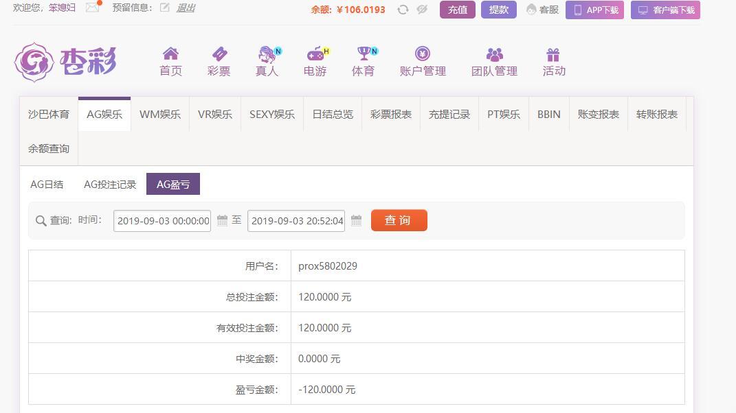This screenshot has height=413, width=736.
Task: Switch to WM娱乐 tab
Action: [160, 115]
